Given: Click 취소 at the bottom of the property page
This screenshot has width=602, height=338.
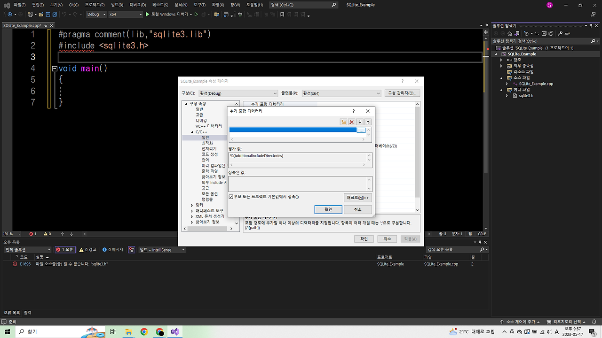Looking at the screenshot, I should click(387, 238).
